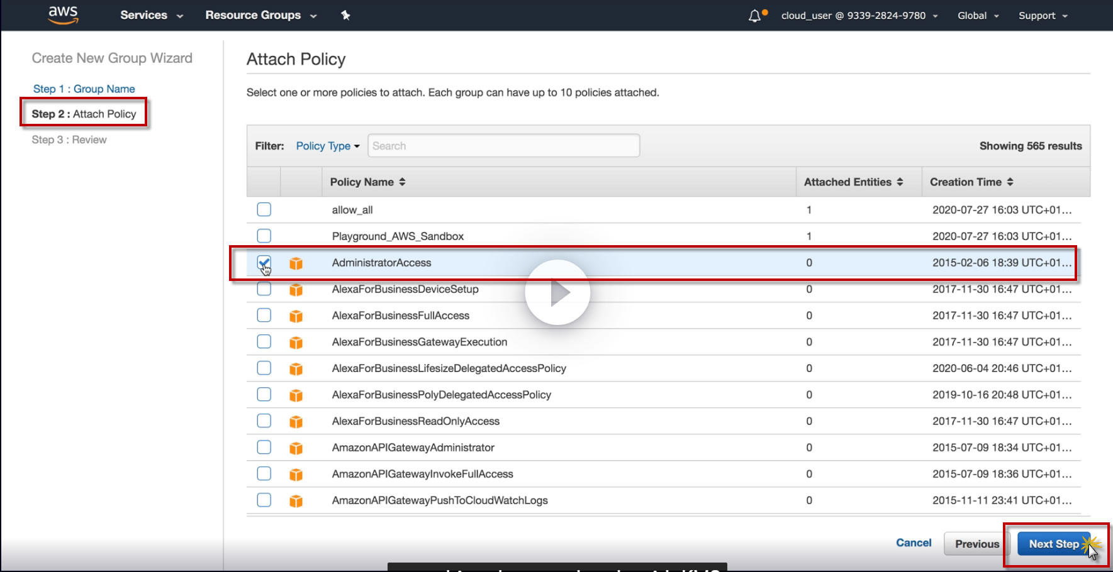Open the Global region dropdown
The width and height of the screenshot is (1113, 572).
[x=978, y=16]
